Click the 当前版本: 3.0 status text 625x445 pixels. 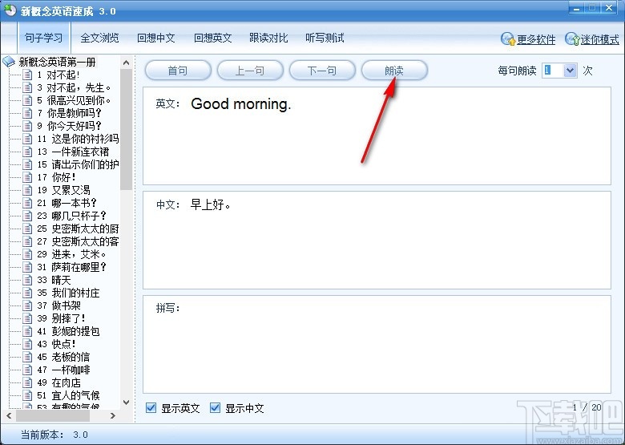click(x=54, y=435)
